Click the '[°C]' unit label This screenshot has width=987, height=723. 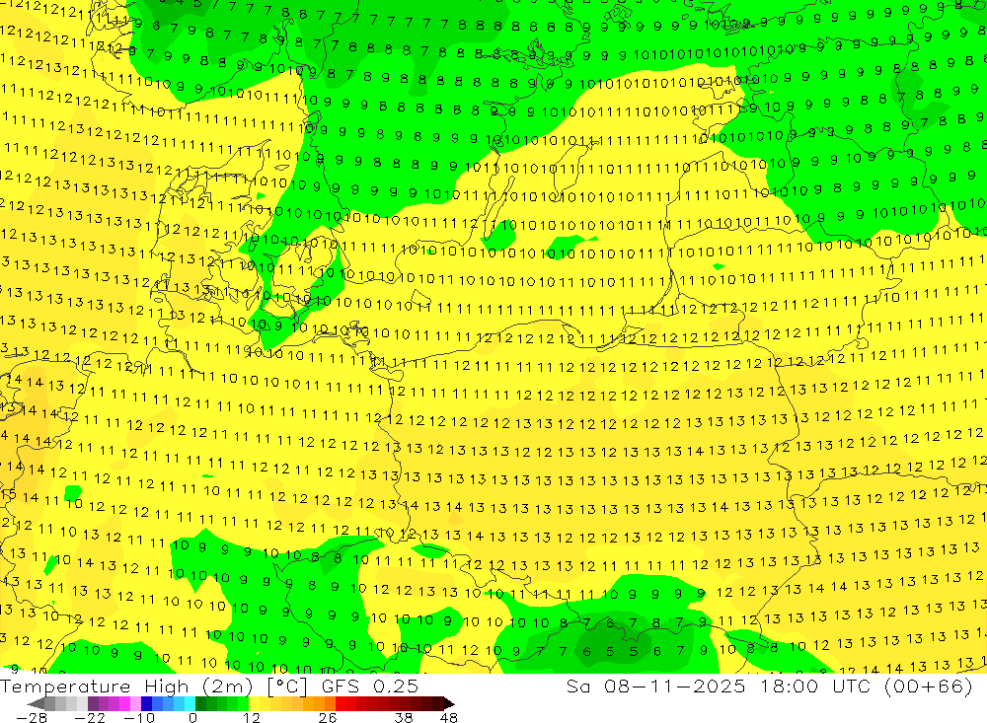coord(287,687)
